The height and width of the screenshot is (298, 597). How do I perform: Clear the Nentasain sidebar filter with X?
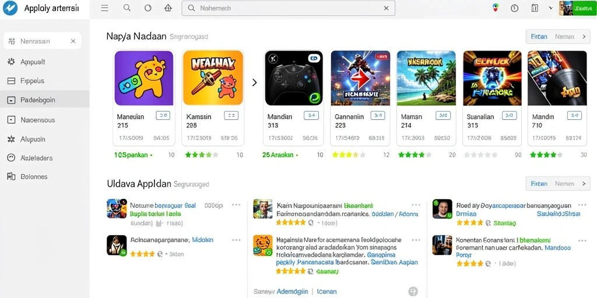click(73, 41)
